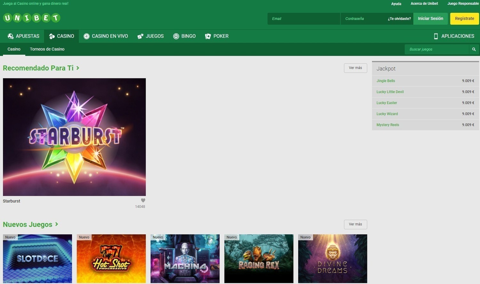Click the Jackpot panel heading
Image resolution: width=480 pixels, height=284 pixels.
(386, 69)
